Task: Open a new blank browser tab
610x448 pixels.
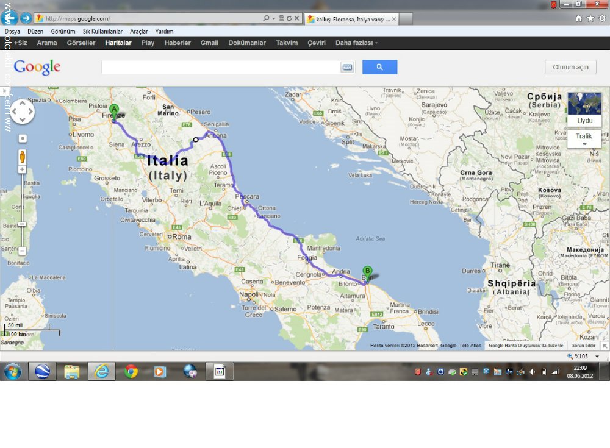Action: [406, 19]
